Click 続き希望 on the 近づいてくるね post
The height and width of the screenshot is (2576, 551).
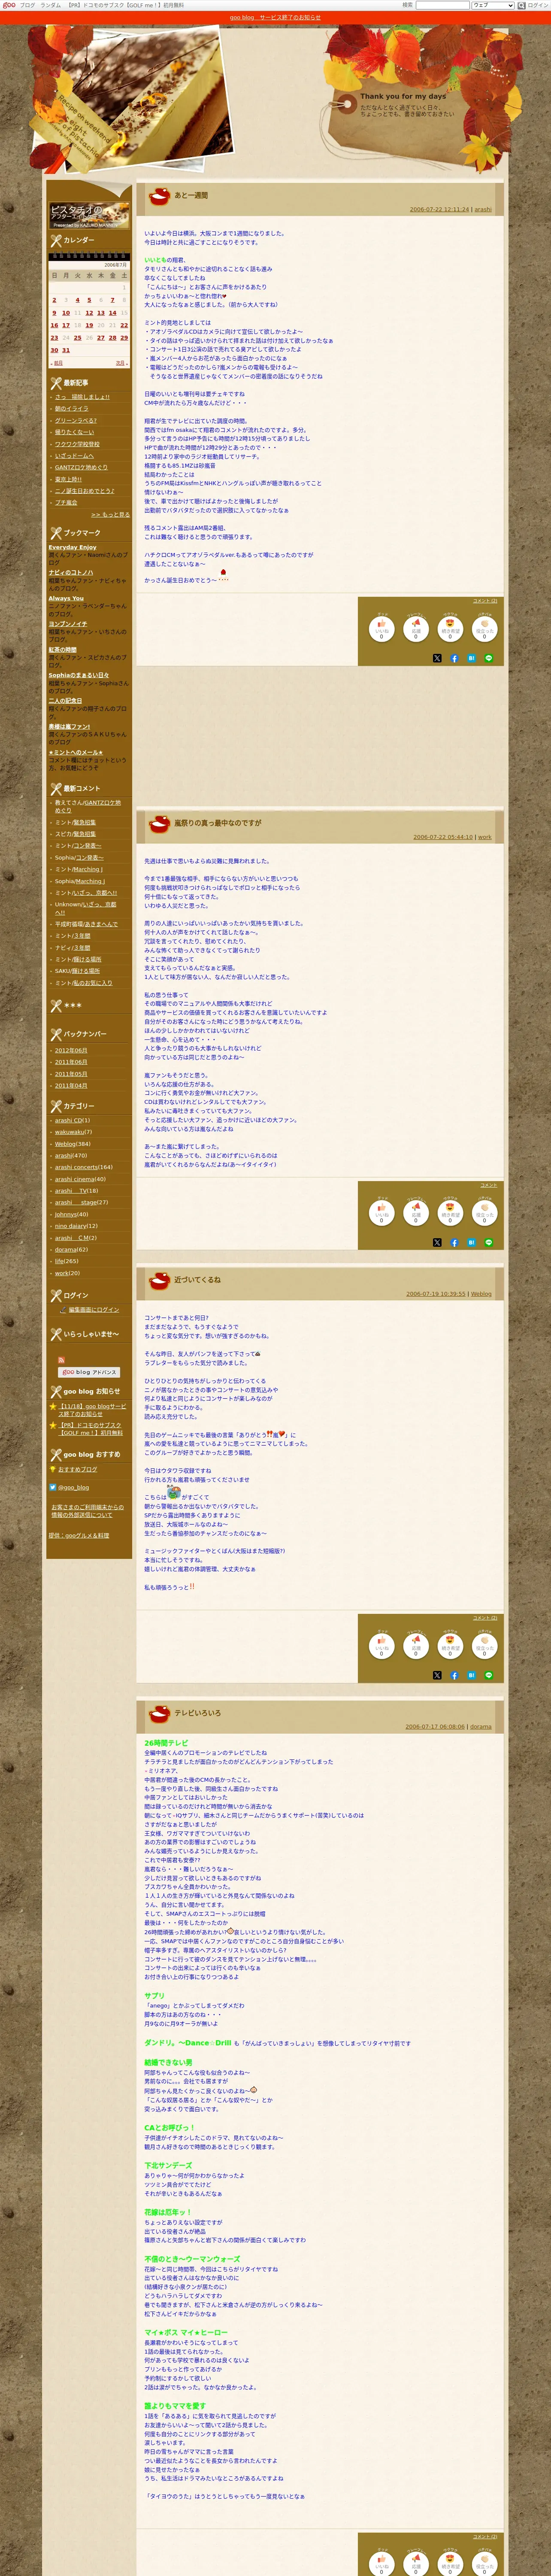click(450, 1645)
